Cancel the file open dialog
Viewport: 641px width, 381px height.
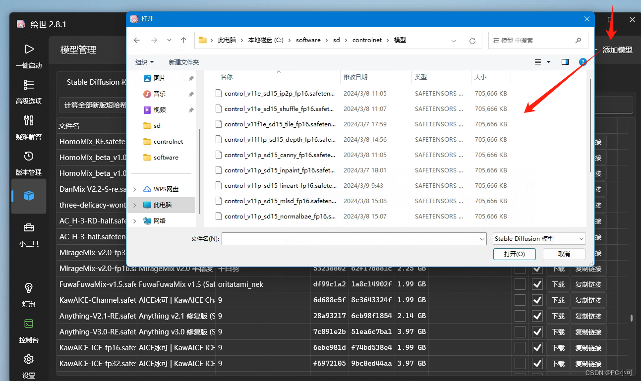tap(564, 254)
